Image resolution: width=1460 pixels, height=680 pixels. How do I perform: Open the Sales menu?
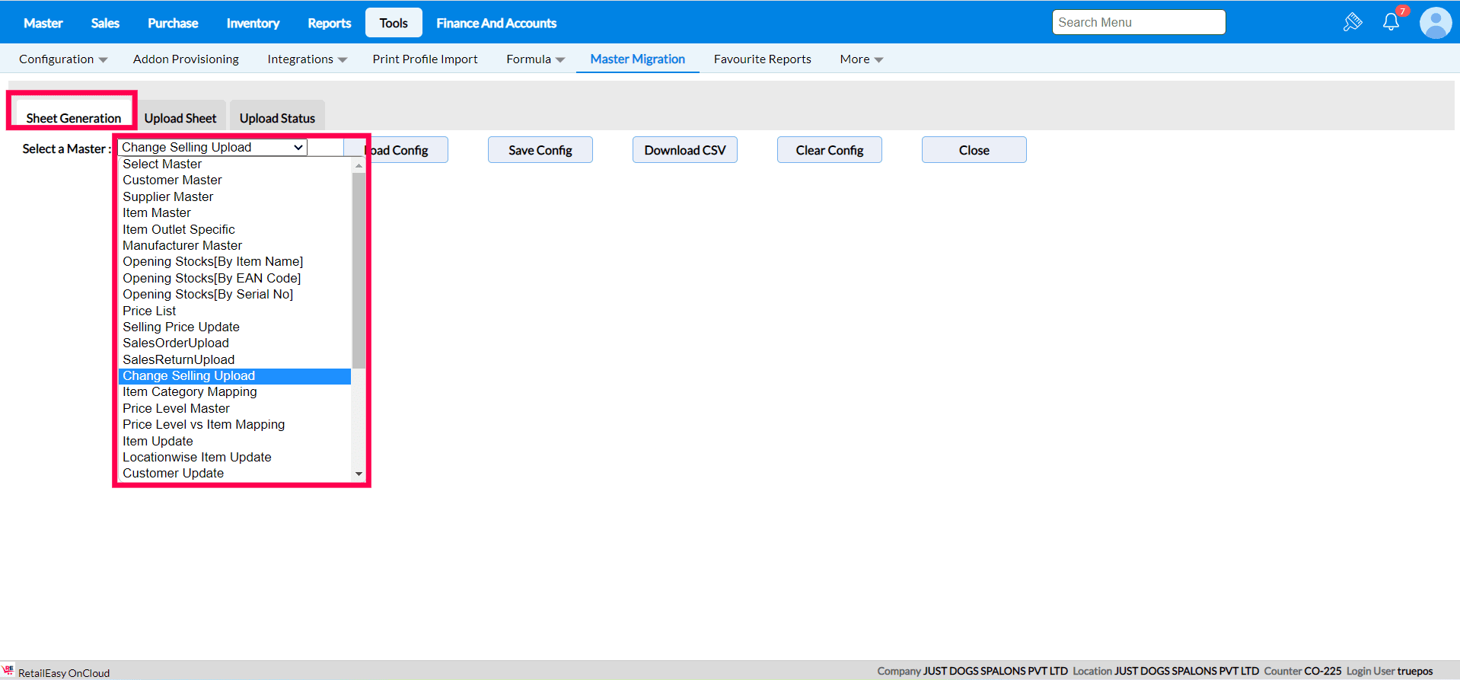[105, 23]
